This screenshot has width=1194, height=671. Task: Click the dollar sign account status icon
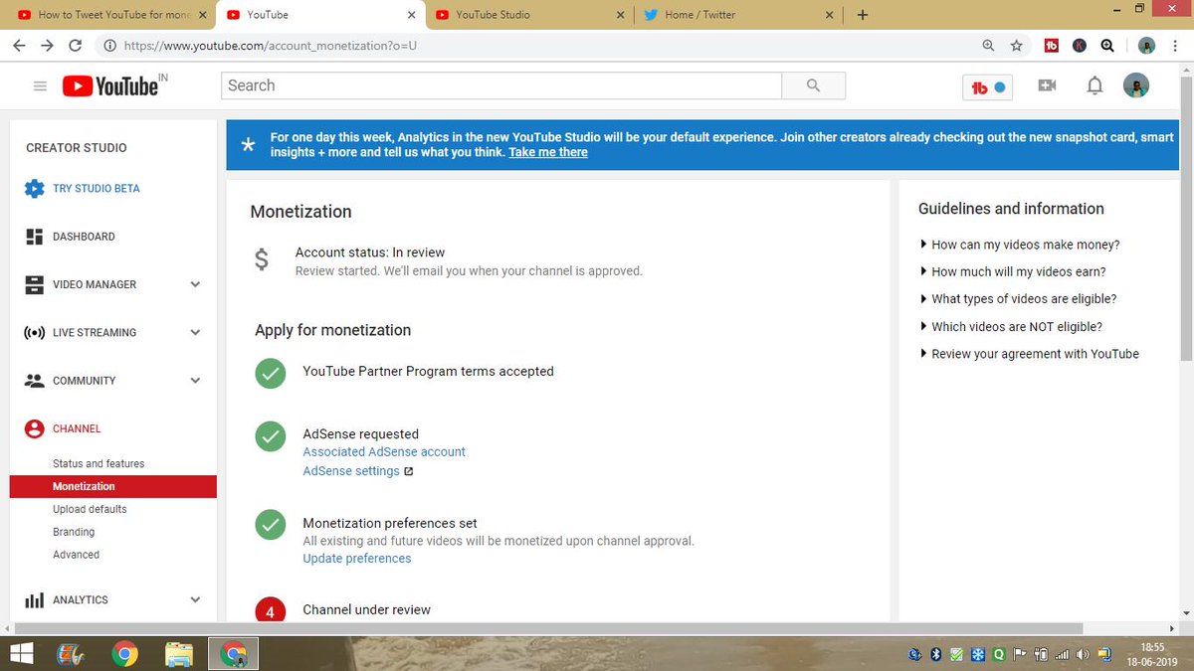262,260
